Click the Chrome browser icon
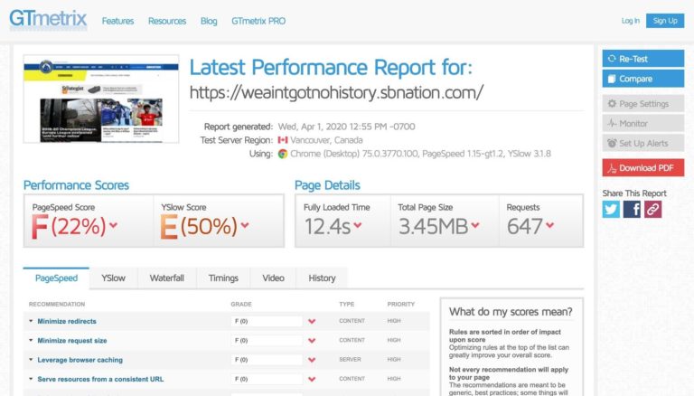Screen dimensions: 694x396 tap(282, 154)
